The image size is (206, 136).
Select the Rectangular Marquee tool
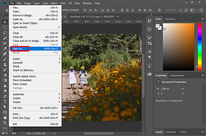[x=5, y=27]
